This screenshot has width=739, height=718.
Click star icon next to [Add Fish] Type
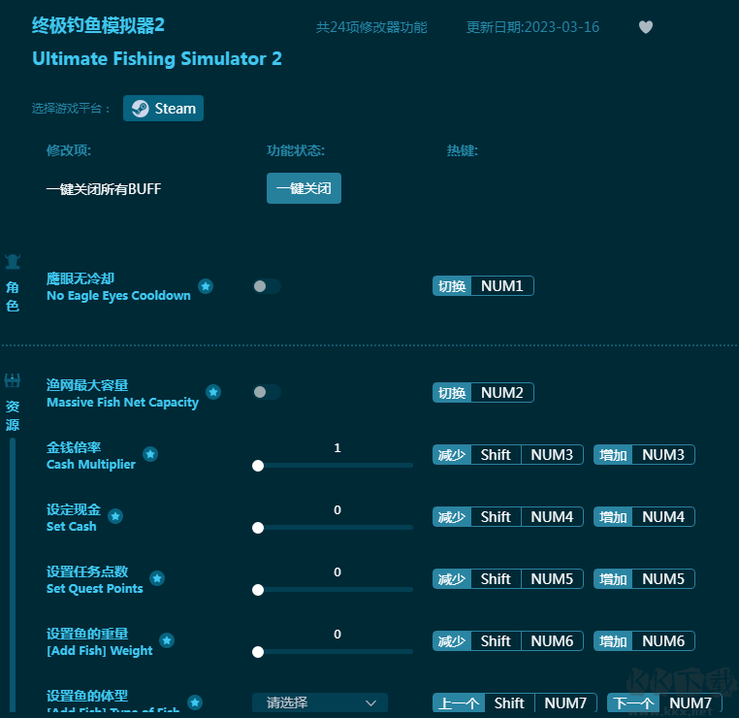pos(195,702)
